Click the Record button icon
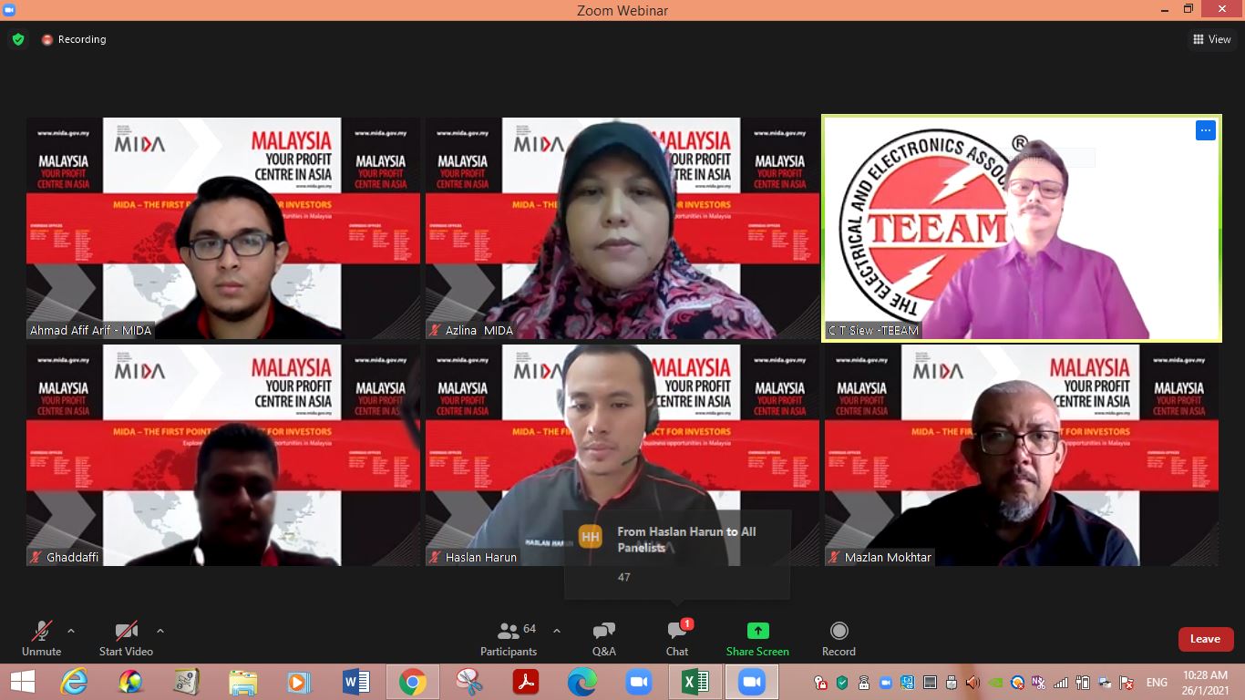The height and width of the screenshot is (700, 1245). click(839, 631)
